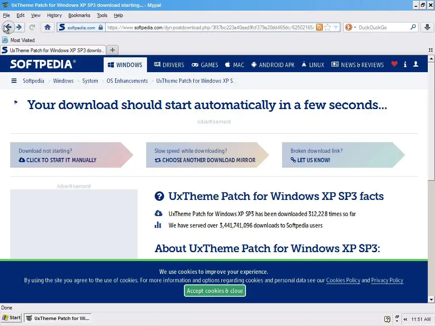Report broken link via Let Us Know
The height and width of the screenshot is (326, 435).
coord(310,160)
